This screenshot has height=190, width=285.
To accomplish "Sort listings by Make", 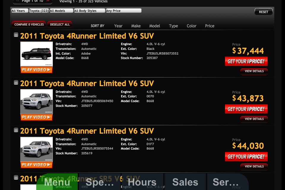I will pos(136,26).
